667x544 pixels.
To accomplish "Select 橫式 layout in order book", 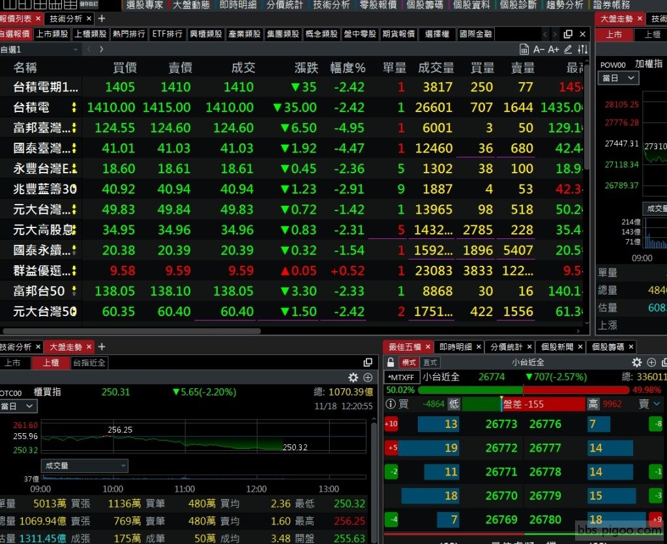I will click(x=409, y=362).
